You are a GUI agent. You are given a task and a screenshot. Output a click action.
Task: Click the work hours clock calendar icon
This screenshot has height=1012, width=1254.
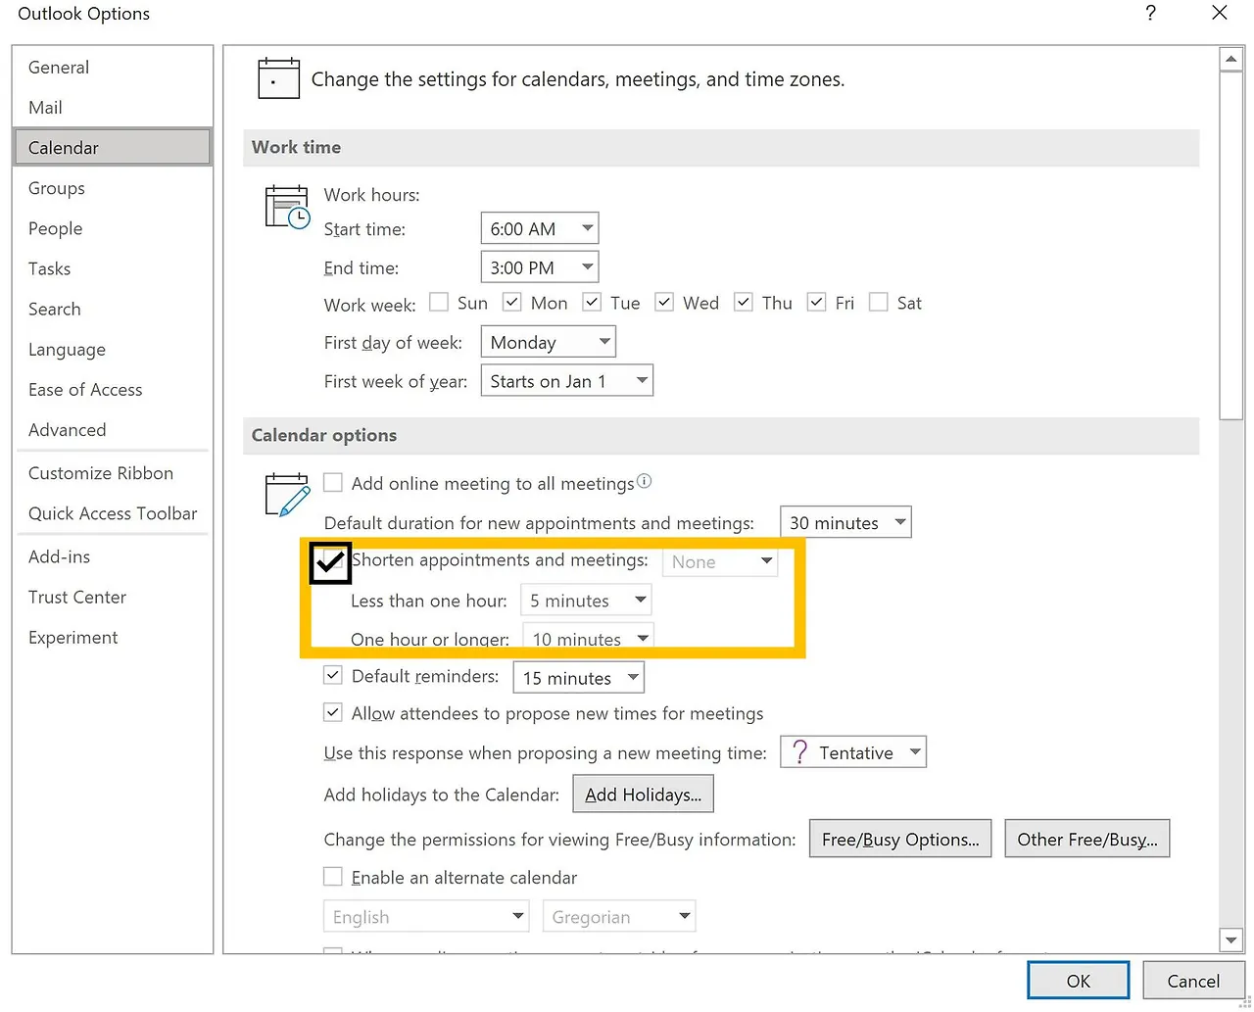point(287,207)
